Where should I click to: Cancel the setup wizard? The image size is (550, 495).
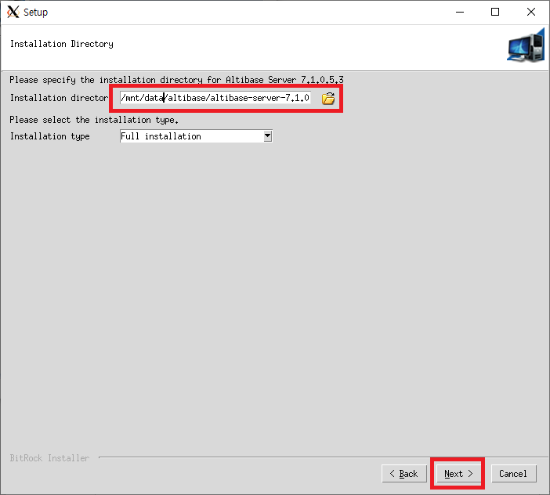(513, 474)
